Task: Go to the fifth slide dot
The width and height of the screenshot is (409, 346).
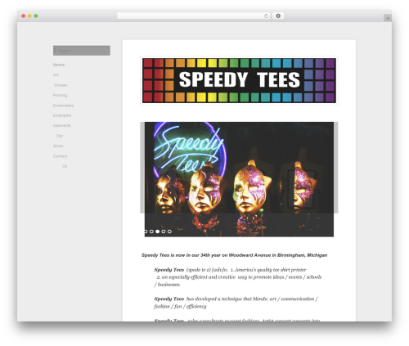Action: (169, 231)
